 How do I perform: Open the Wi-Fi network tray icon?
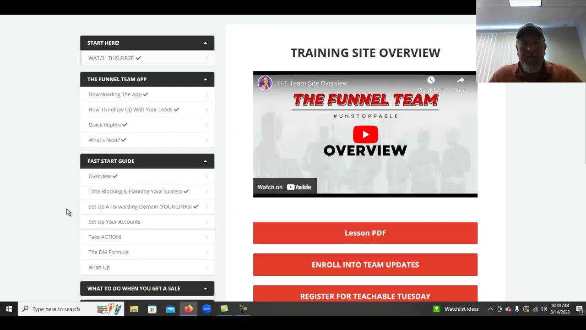point(535,309)
